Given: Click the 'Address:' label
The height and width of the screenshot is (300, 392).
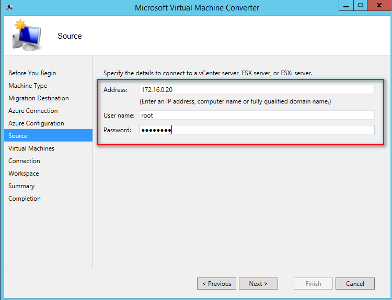Looking at the screenshot, I should 116,90.
